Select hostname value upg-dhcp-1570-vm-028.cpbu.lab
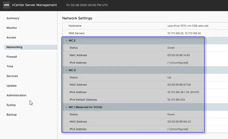The height and width of the screenshot is (139, 228). click(x=188, y=26)
